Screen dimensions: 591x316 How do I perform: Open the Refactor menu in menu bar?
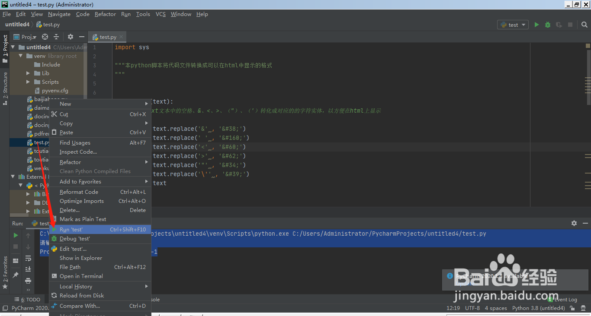point(105,14)
